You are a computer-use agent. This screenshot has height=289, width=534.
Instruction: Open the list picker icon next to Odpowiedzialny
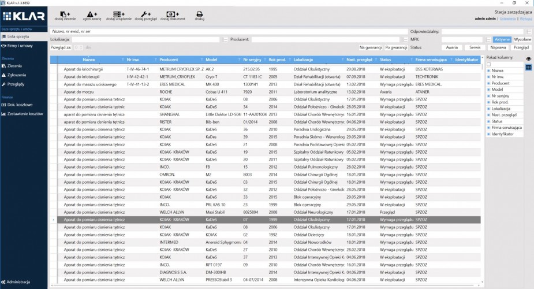pyautogui.click(x=529, y=31)
